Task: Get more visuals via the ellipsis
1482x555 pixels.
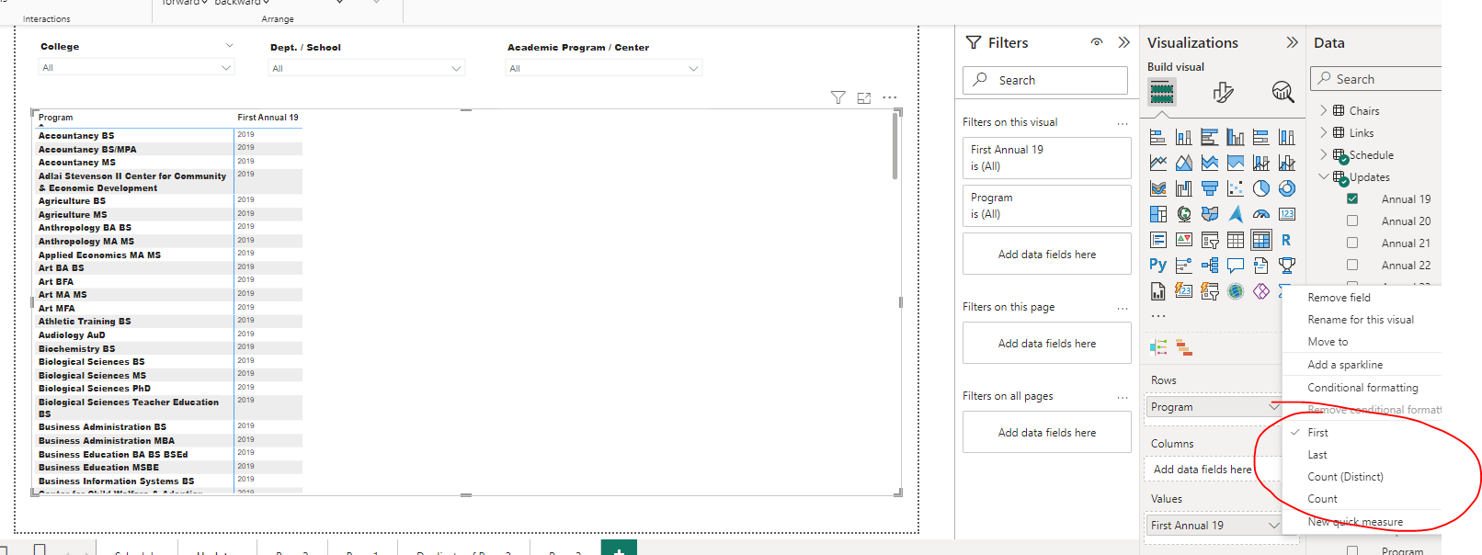Action: [1158, 316]
